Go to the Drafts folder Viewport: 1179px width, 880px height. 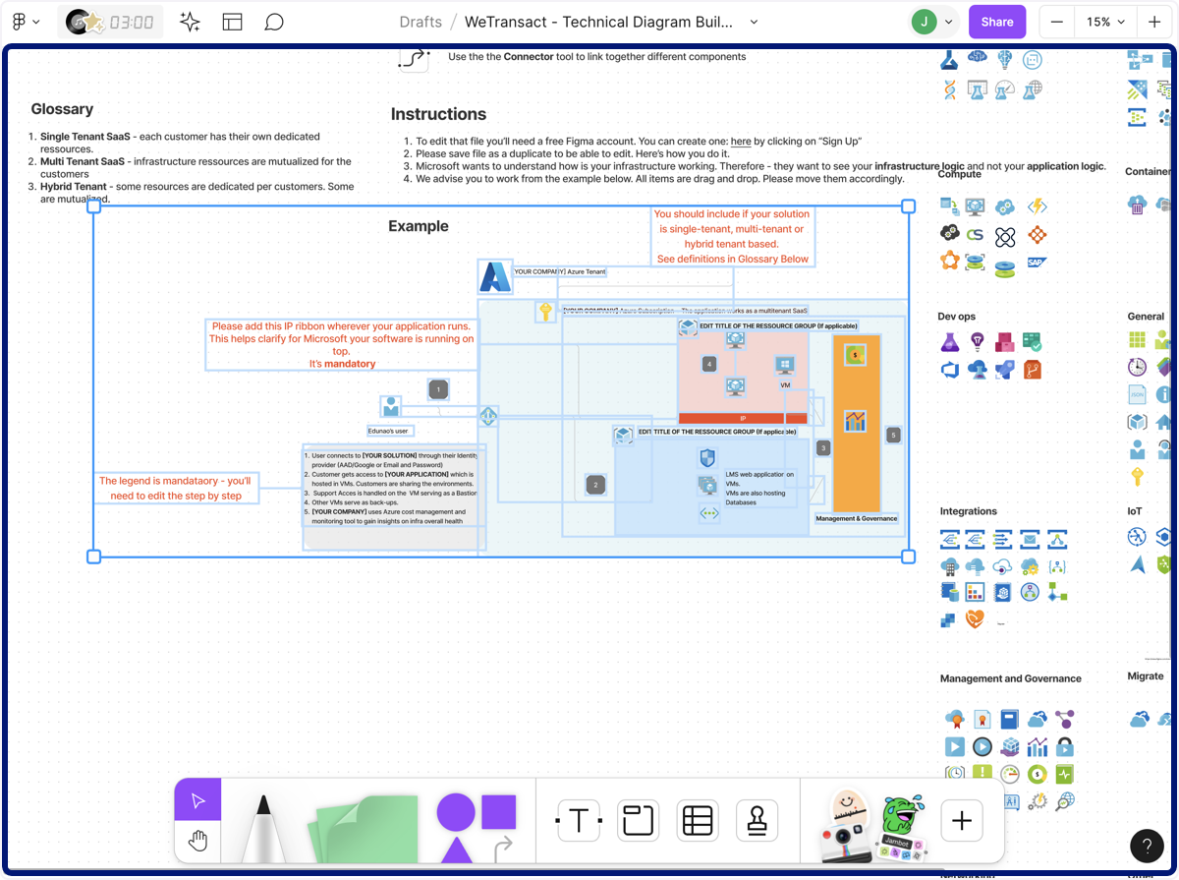tap(421, 22)
